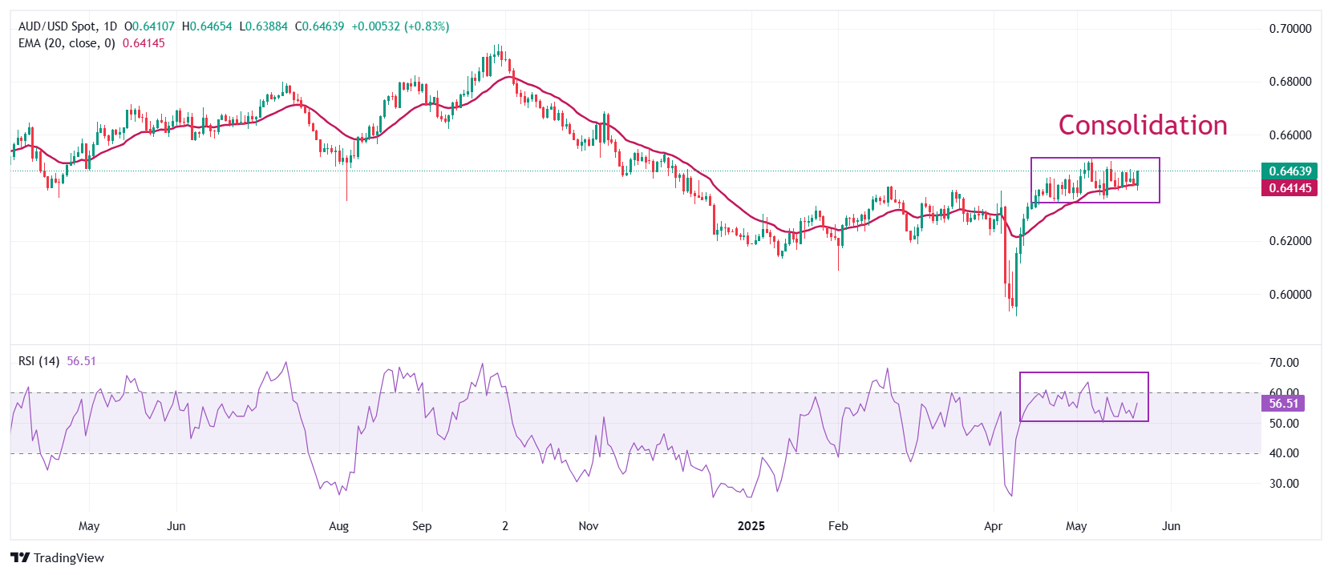This screenshot has width=1332, height=575.
Task: Click the RSI 50.00 axis label
Action: [1284, 423]
